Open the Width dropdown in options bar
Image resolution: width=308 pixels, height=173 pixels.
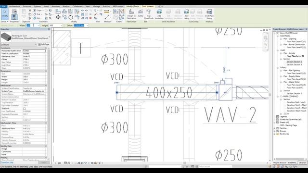[x=38, y=25]
